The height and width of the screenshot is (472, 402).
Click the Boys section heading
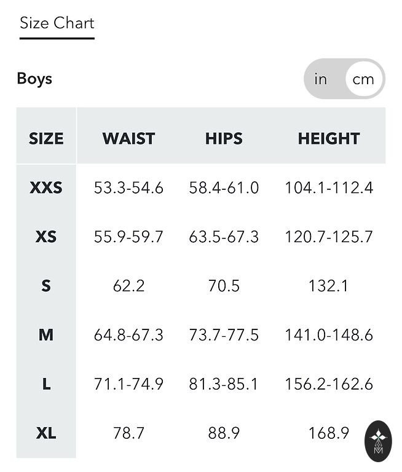pos(34,79)
